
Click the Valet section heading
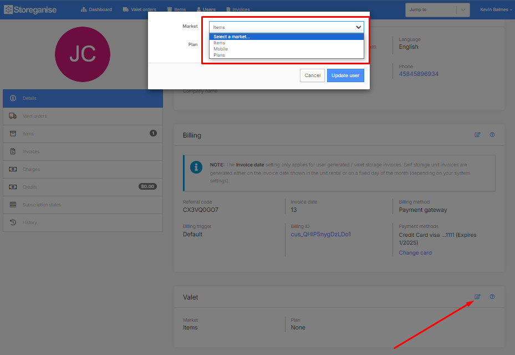[191, 297]
